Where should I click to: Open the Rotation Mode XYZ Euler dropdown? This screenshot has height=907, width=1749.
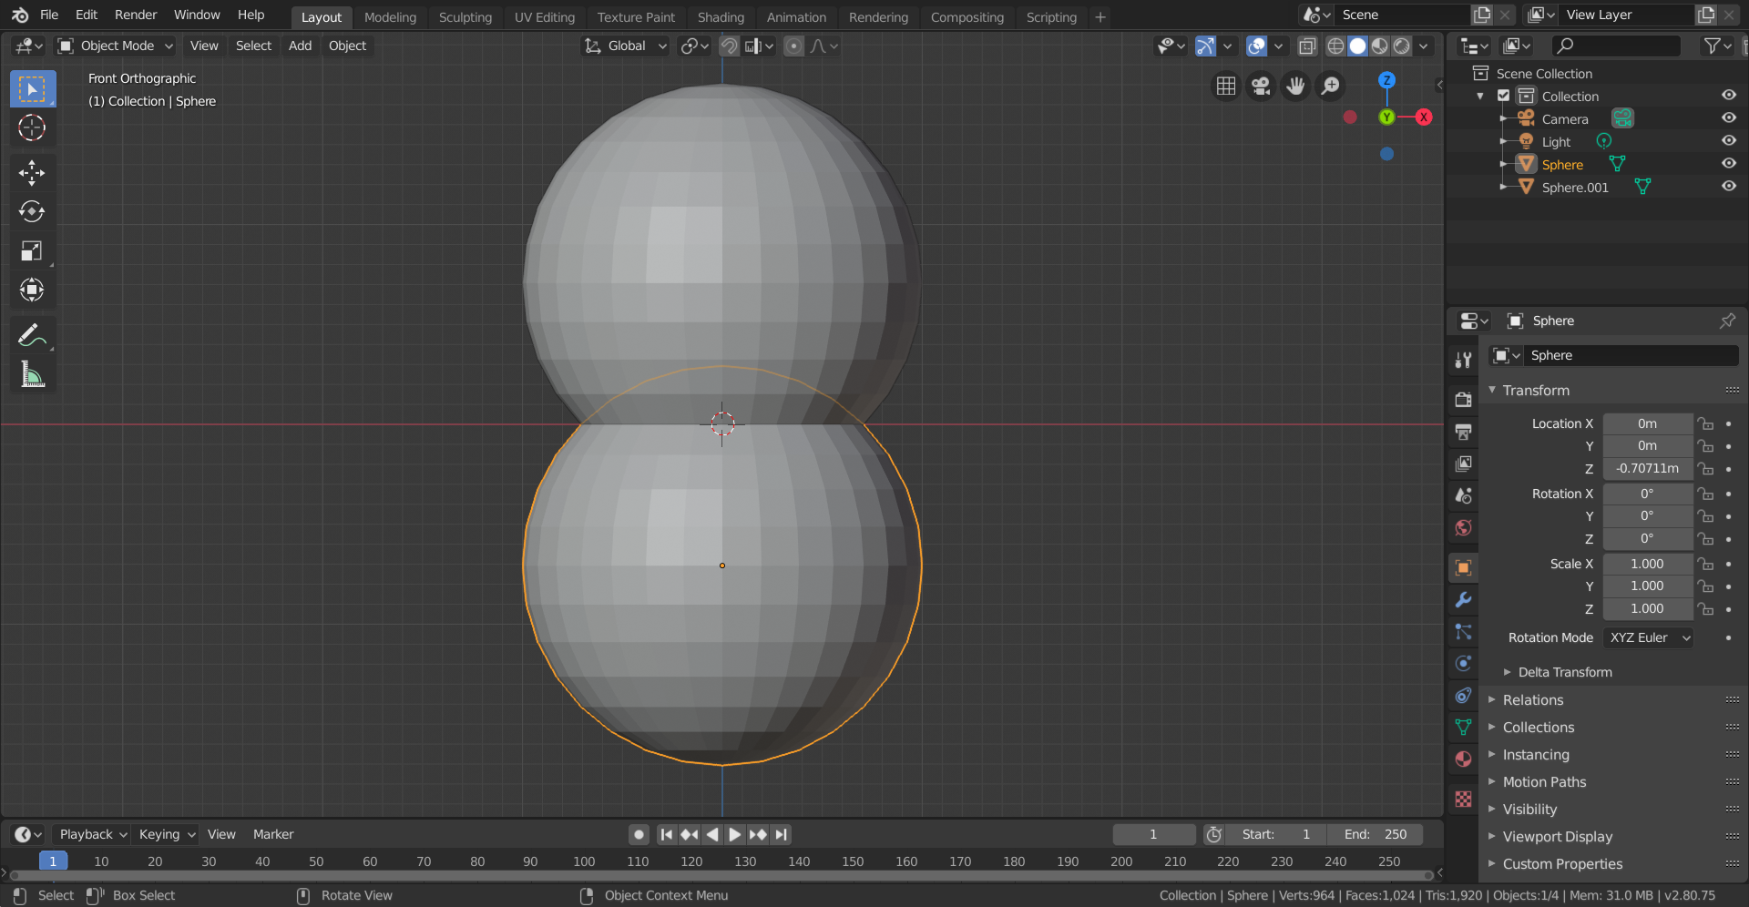pos(1649,638)
